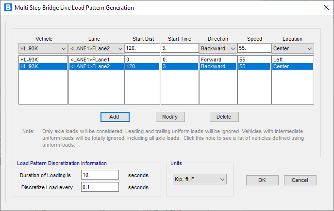
Task: Click the Start Dist input field
Action: tap(142, 48)
